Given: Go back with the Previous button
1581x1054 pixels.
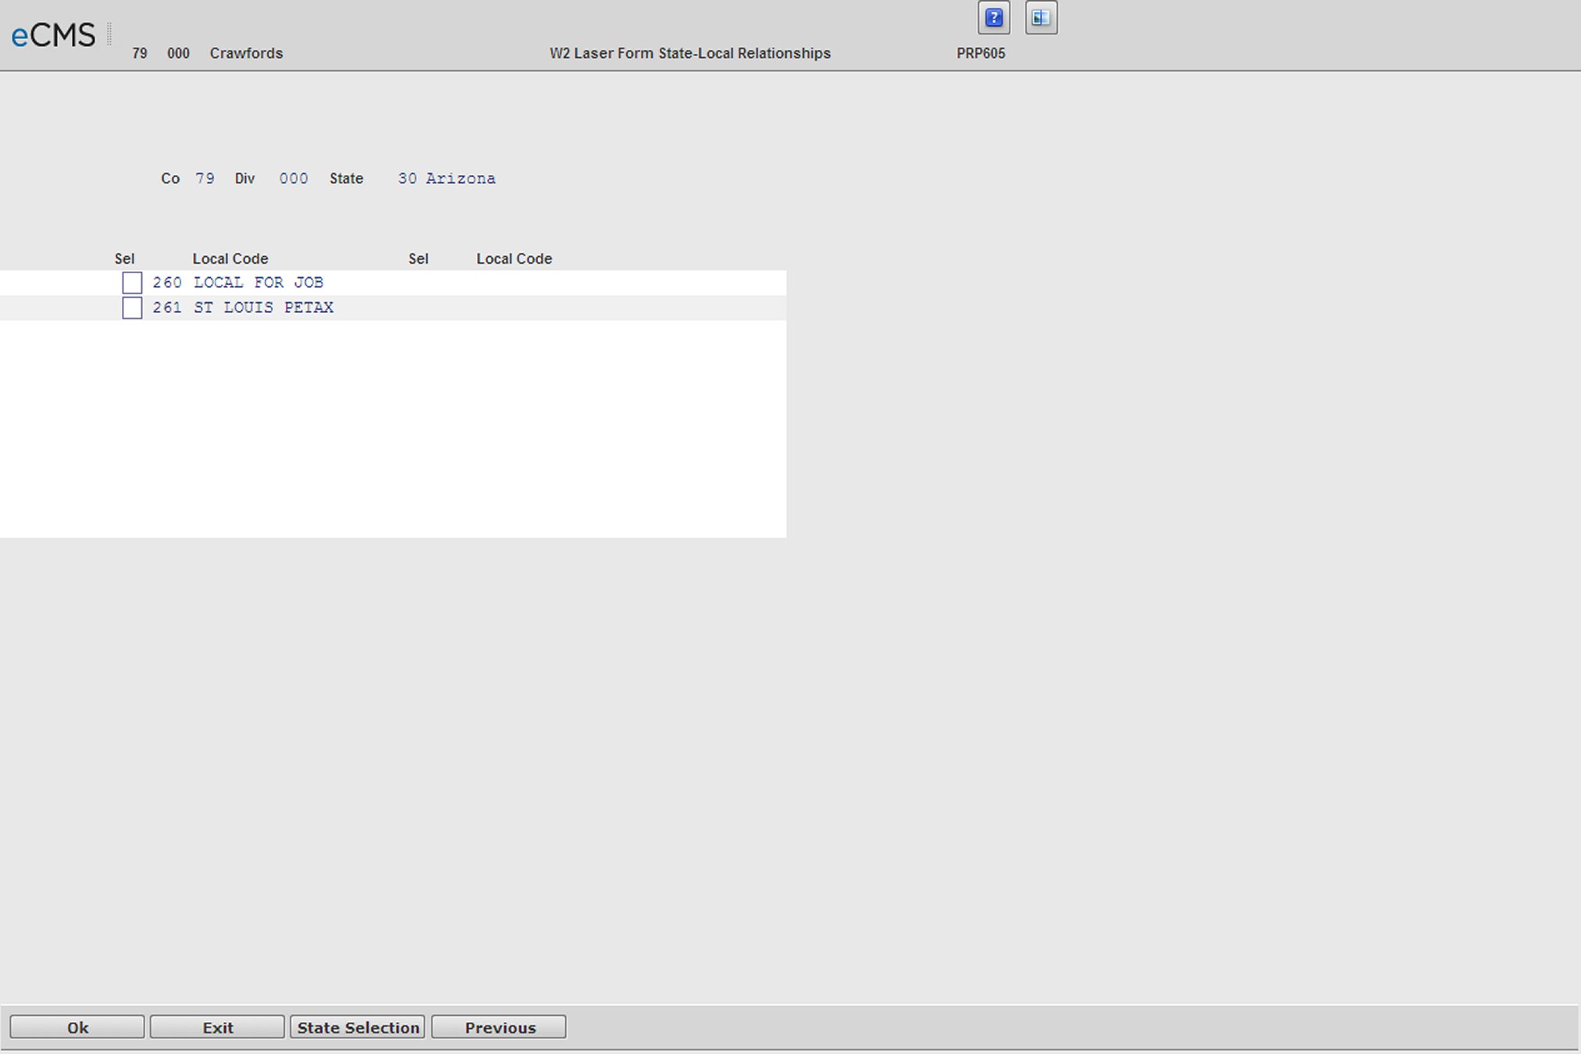Looking at the screenshot, I should point(499,1027).
